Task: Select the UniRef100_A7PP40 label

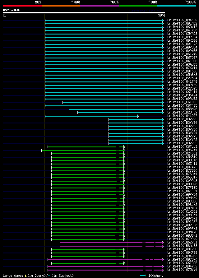Action: [182, 239]
